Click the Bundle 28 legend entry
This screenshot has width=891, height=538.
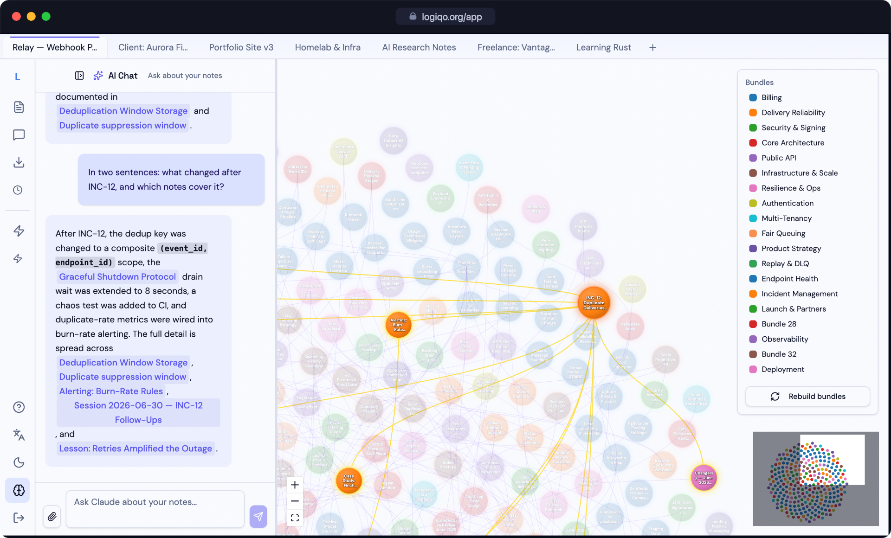(779, 324)
